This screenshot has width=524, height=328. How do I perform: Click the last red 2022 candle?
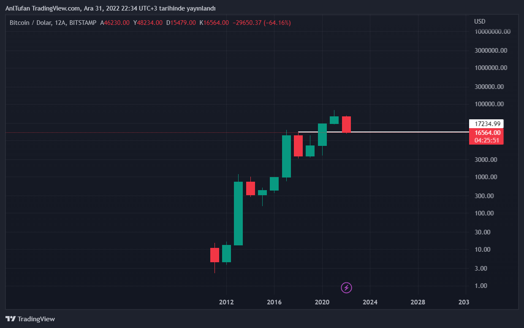pos(346,124)
